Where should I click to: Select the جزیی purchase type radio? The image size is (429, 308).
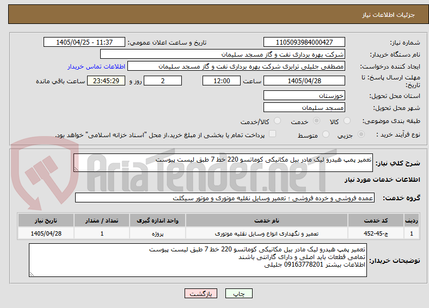[x=361, y=134]
